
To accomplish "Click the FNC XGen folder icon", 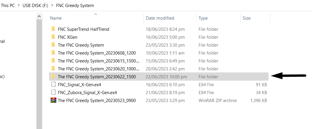I will (x=53, y=37).
